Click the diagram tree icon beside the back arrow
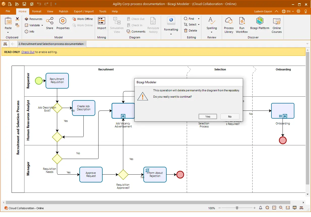Screen dimensions: 311x217 [5, 44]
